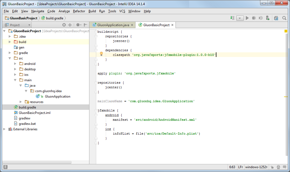
Task: Click the underlined android keyword
Action: click(x=112, y=115)
